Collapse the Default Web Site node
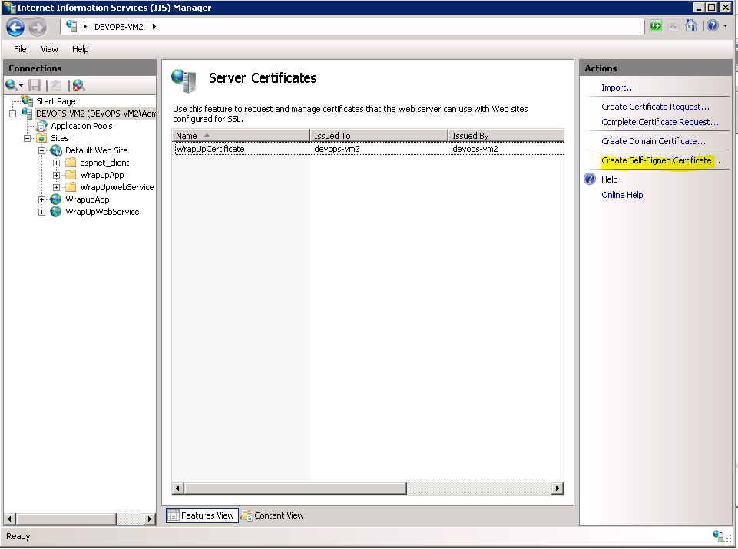 [x=42, y=150]
